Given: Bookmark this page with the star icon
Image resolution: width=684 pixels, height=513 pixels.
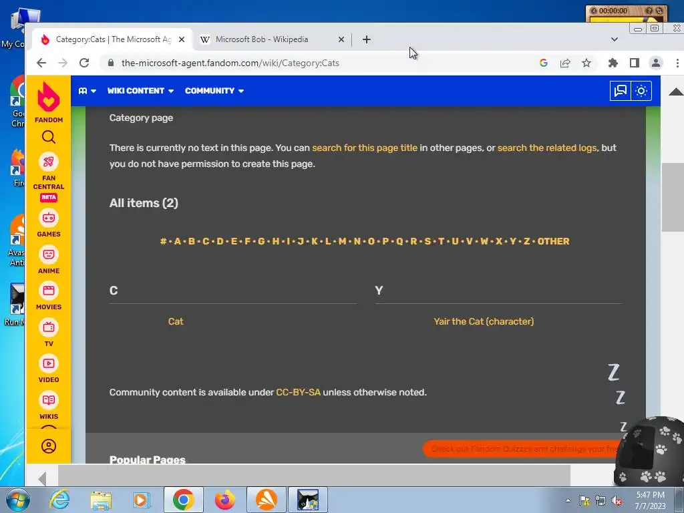Looking at the screenshot, I should pyautogui.click(x=586, y=63).
